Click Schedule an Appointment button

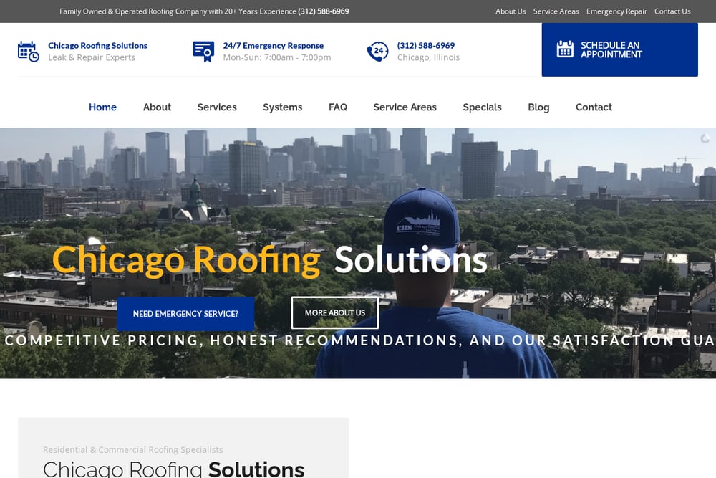pyautogui.click(x=619, y=49)
